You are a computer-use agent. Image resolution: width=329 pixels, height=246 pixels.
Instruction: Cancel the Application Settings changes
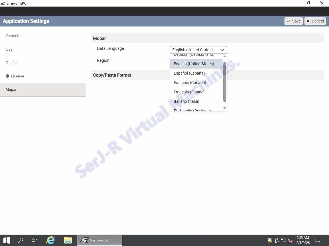[x=315, y=21]
